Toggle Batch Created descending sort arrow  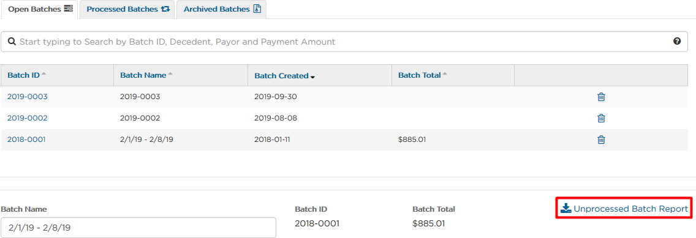click(x=312, y=76)
